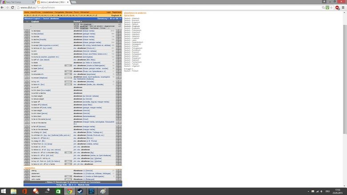
Task: Click the page's vertical scrollbar
Action: [x=345, y=67]
